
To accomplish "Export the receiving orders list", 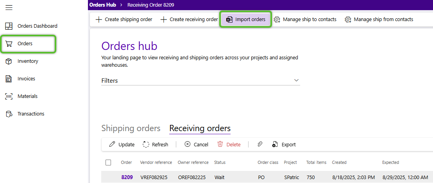I will (284, 144).
